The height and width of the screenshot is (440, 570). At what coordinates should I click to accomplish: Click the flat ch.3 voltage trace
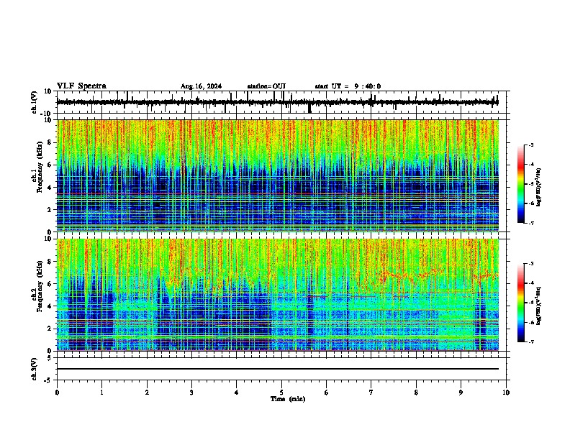coord(278,369)
